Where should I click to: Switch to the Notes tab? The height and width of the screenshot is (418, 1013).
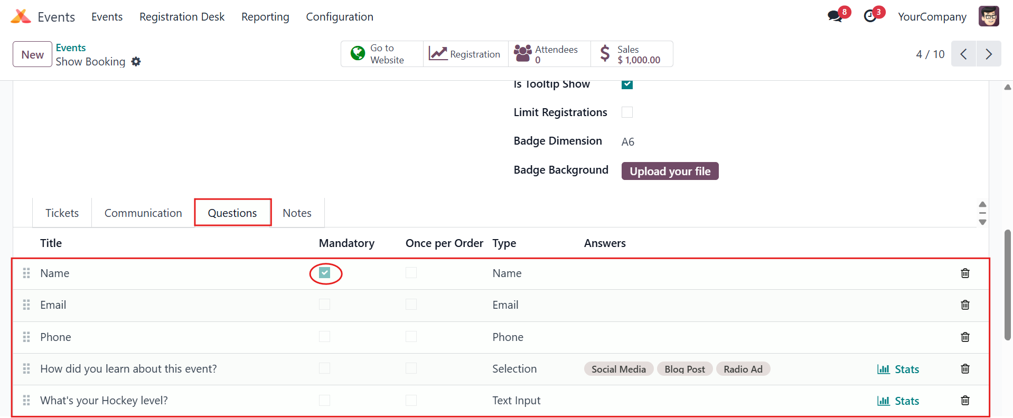[297, 213]
